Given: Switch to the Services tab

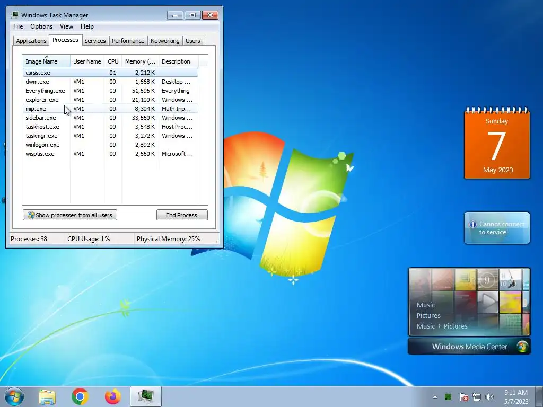Looking at the screenshot, I should point(95,41).
